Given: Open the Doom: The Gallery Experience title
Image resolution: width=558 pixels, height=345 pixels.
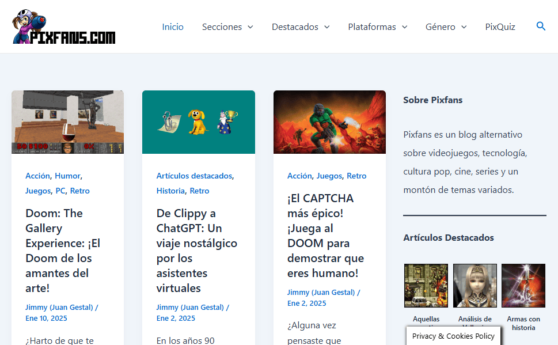Looking at the screenshot, I should pyautogui.click(x=63, y=251).
